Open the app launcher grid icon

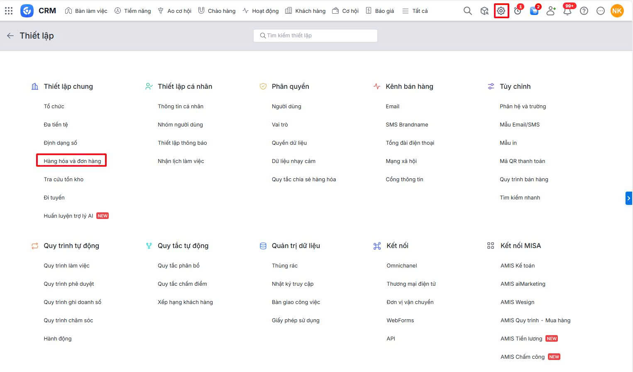9,11
